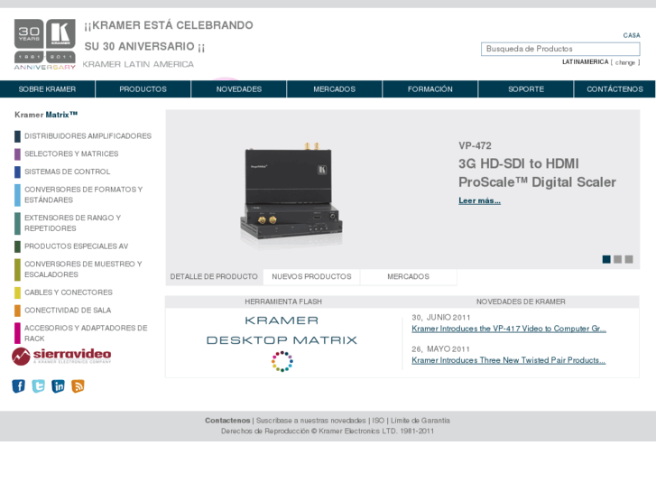Click Leer más link for VP-472
Screen dimensions: 656x492
(479, 200)
